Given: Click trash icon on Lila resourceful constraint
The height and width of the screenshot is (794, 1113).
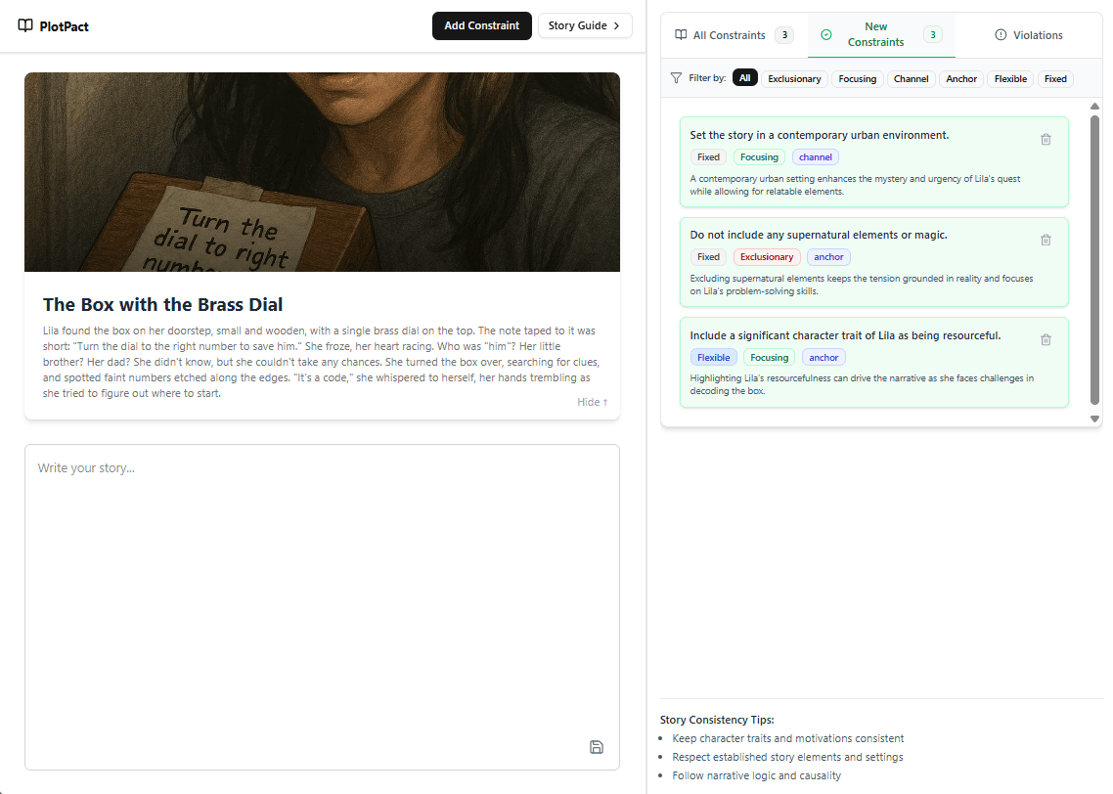Looking at the screenshot, I should pyautogui.click(x=1046, y=339).
